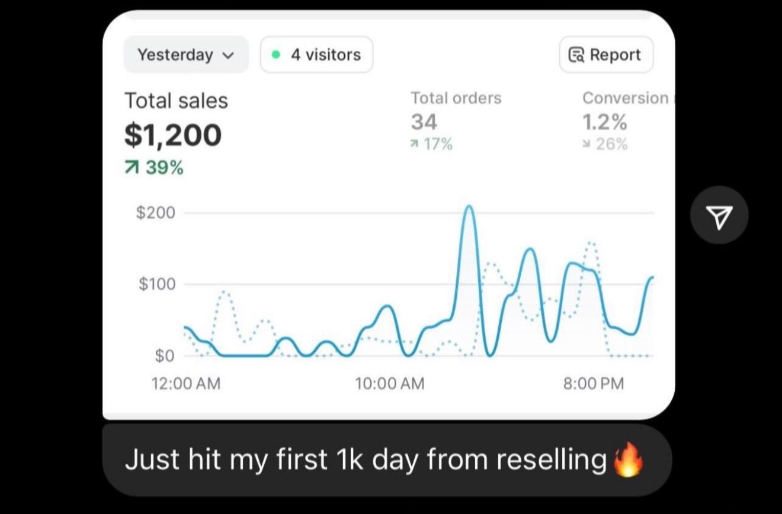Click the 10:00 AM axis label
The height and width of the screenshot is (514, 782).
point(390,384)
